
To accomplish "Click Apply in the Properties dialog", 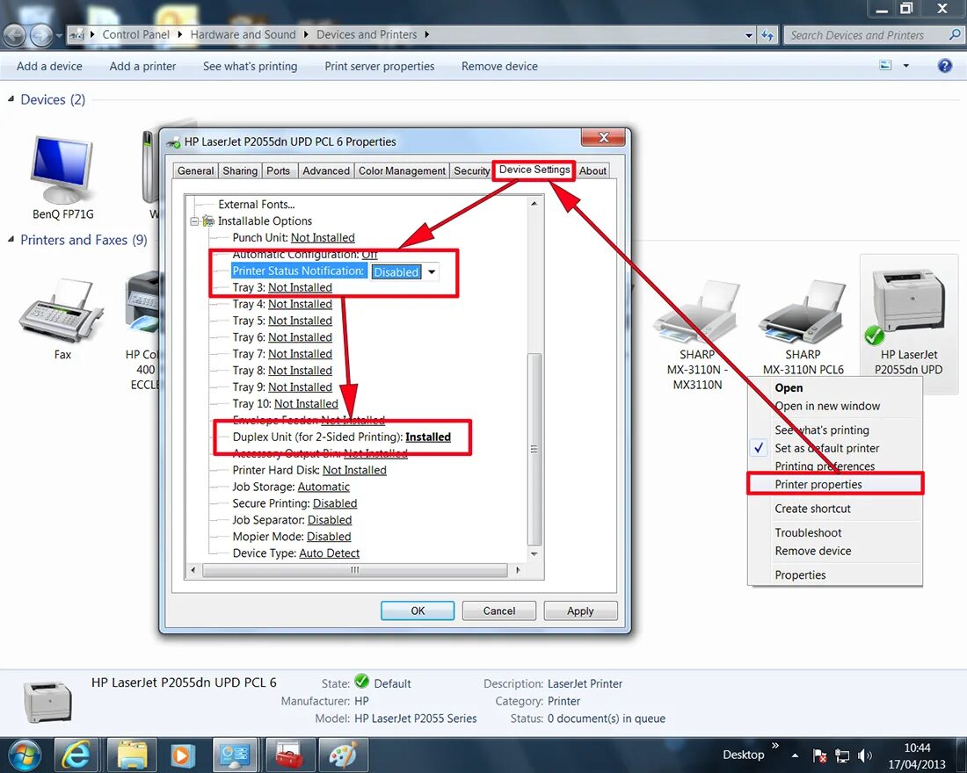I will pos(580,610).
